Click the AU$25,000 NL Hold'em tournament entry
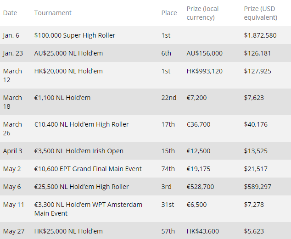 pyautogui.click(x=68, y=53)
